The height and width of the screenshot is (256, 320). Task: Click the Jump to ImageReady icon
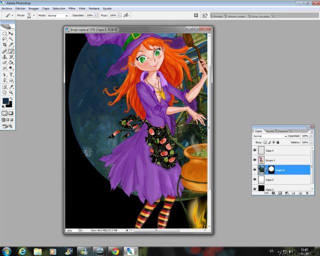(8, 126)
